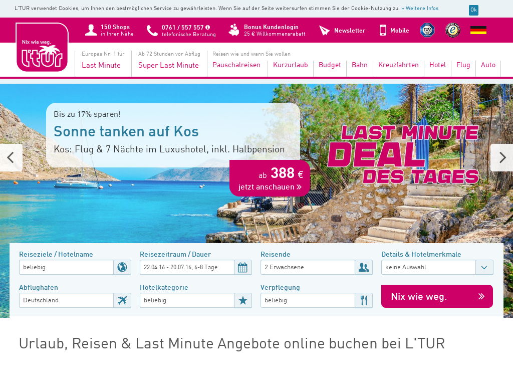The image size is (513, 385).
Task: Click the globe icon next to Reiseziele field
Action: pyautogui.click(x=122, y=267)
